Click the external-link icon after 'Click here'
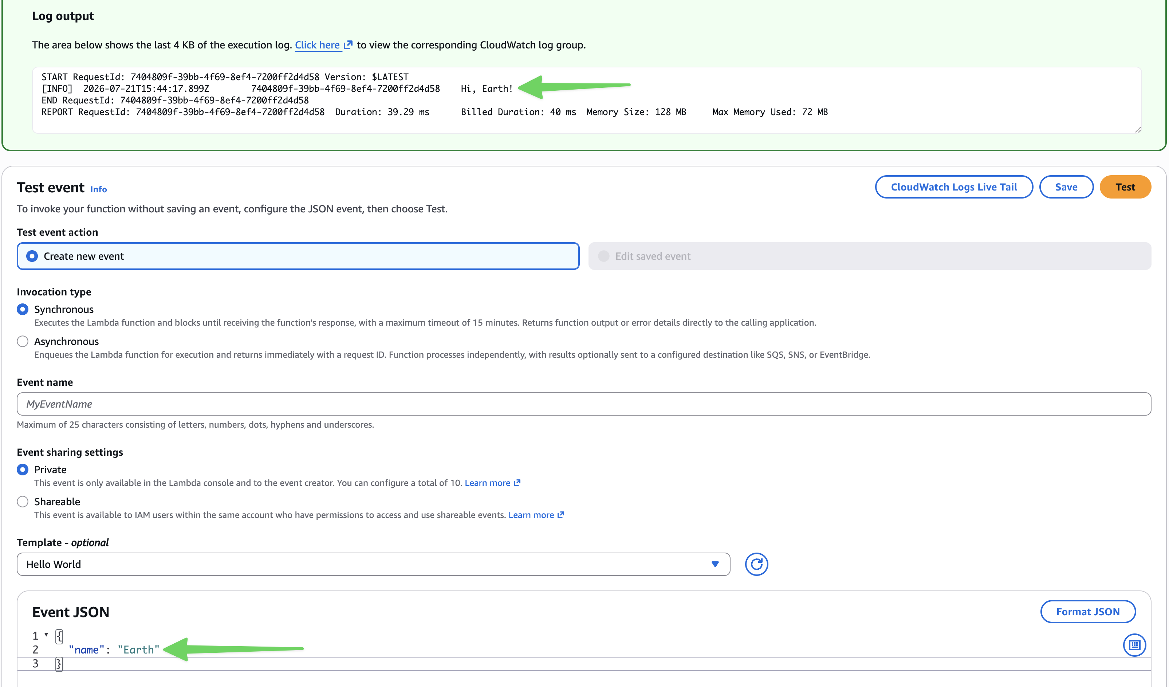This screenshot has height=687, width=1169. 348,45
